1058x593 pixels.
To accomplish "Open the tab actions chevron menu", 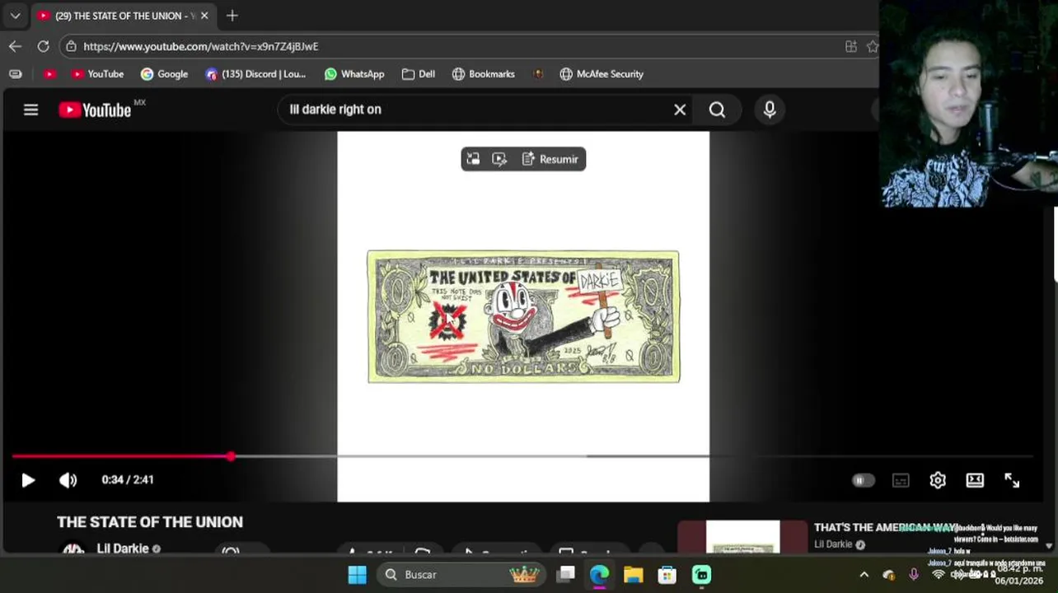I will click(15, 16).
